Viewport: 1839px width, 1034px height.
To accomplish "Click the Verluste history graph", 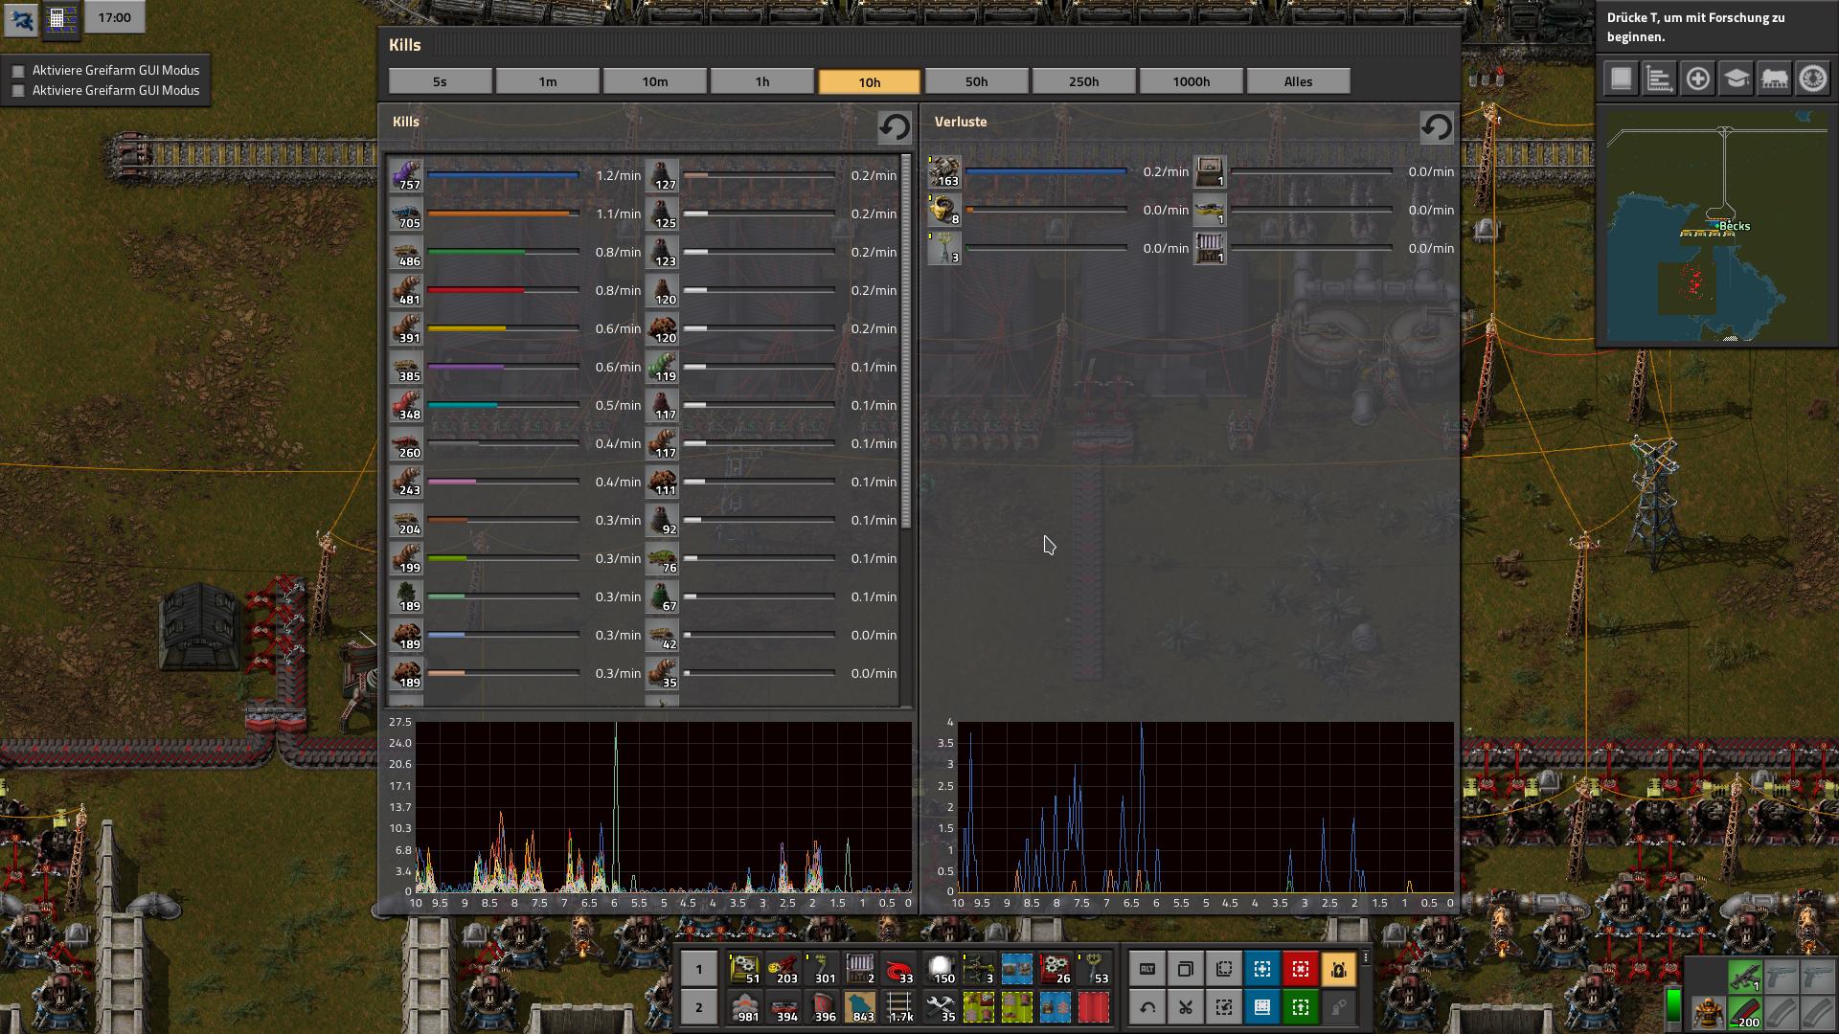I will tap(1205, 807).
